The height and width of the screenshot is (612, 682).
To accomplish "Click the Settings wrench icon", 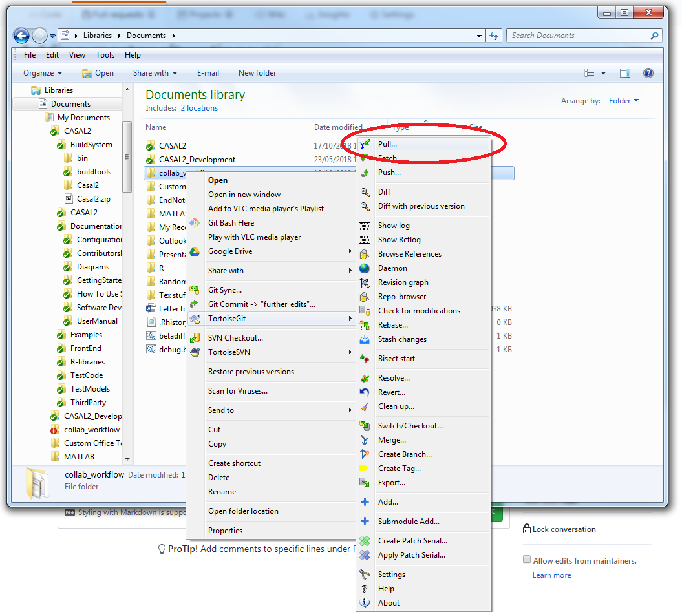I will tap(365, 575).
